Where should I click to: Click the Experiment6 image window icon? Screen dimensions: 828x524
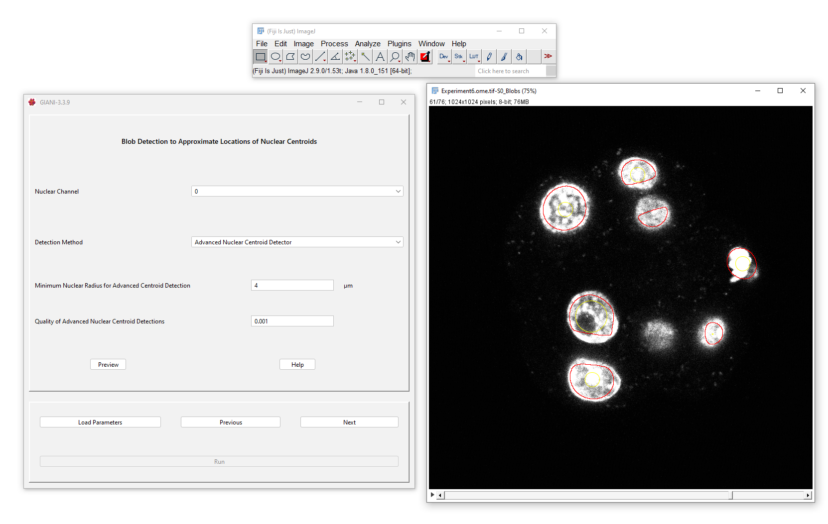click(x=435, y=91)
